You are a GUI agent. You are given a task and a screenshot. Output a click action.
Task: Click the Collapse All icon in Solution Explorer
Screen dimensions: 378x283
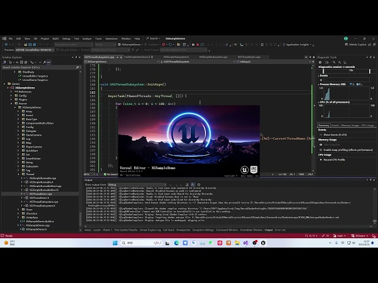[22, 62]
